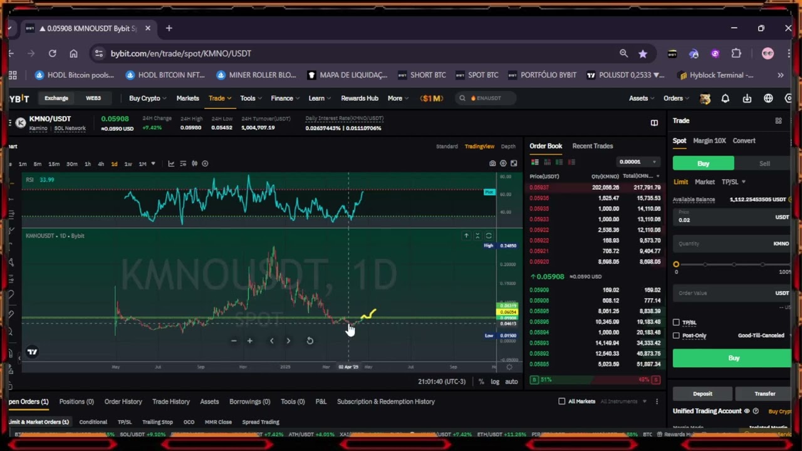The image size is (802, 451).
Task: Open the notifications bell icon
Action: point(725,98)
